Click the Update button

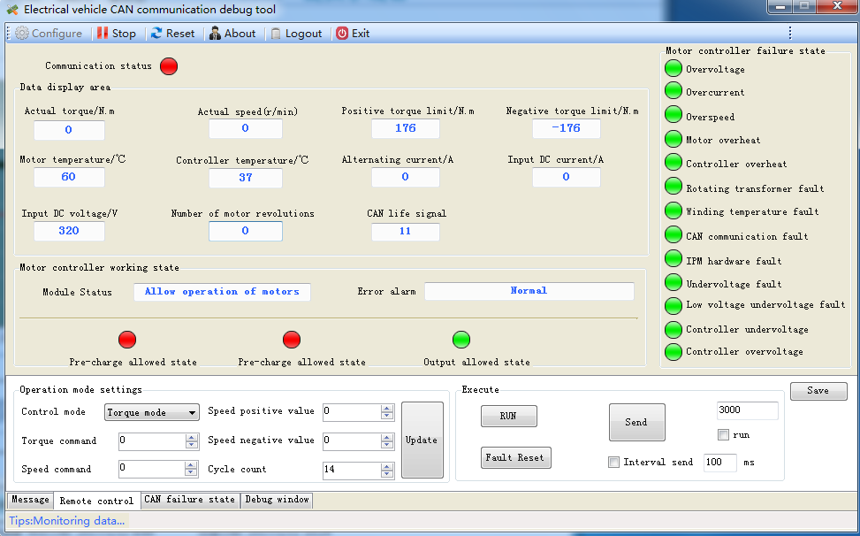pos(422,440)
